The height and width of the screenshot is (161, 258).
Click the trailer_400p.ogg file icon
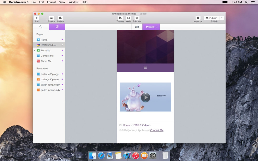(38, 74)
